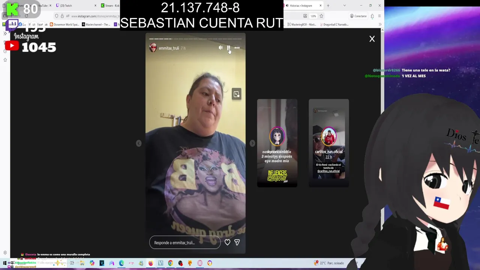Open site permissions icon in address bar

pos(67,16)
